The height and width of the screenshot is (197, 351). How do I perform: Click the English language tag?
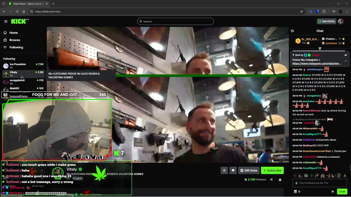coord(78,178)
